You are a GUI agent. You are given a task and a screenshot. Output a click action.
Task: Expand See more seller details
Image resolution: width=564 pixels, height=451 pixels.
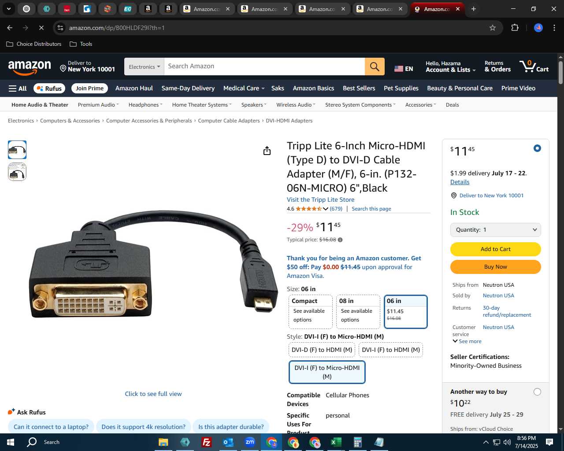click(x=467, y=341)
